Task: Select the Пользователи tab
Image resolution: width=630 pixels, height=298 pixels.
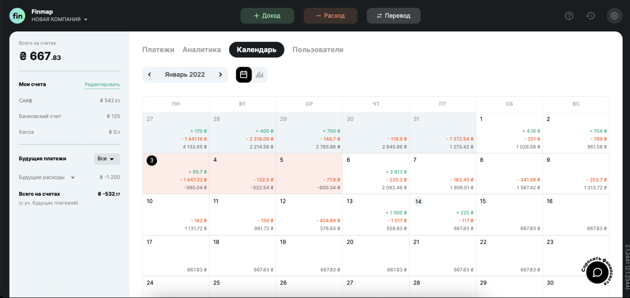Action: coord(318,50)
